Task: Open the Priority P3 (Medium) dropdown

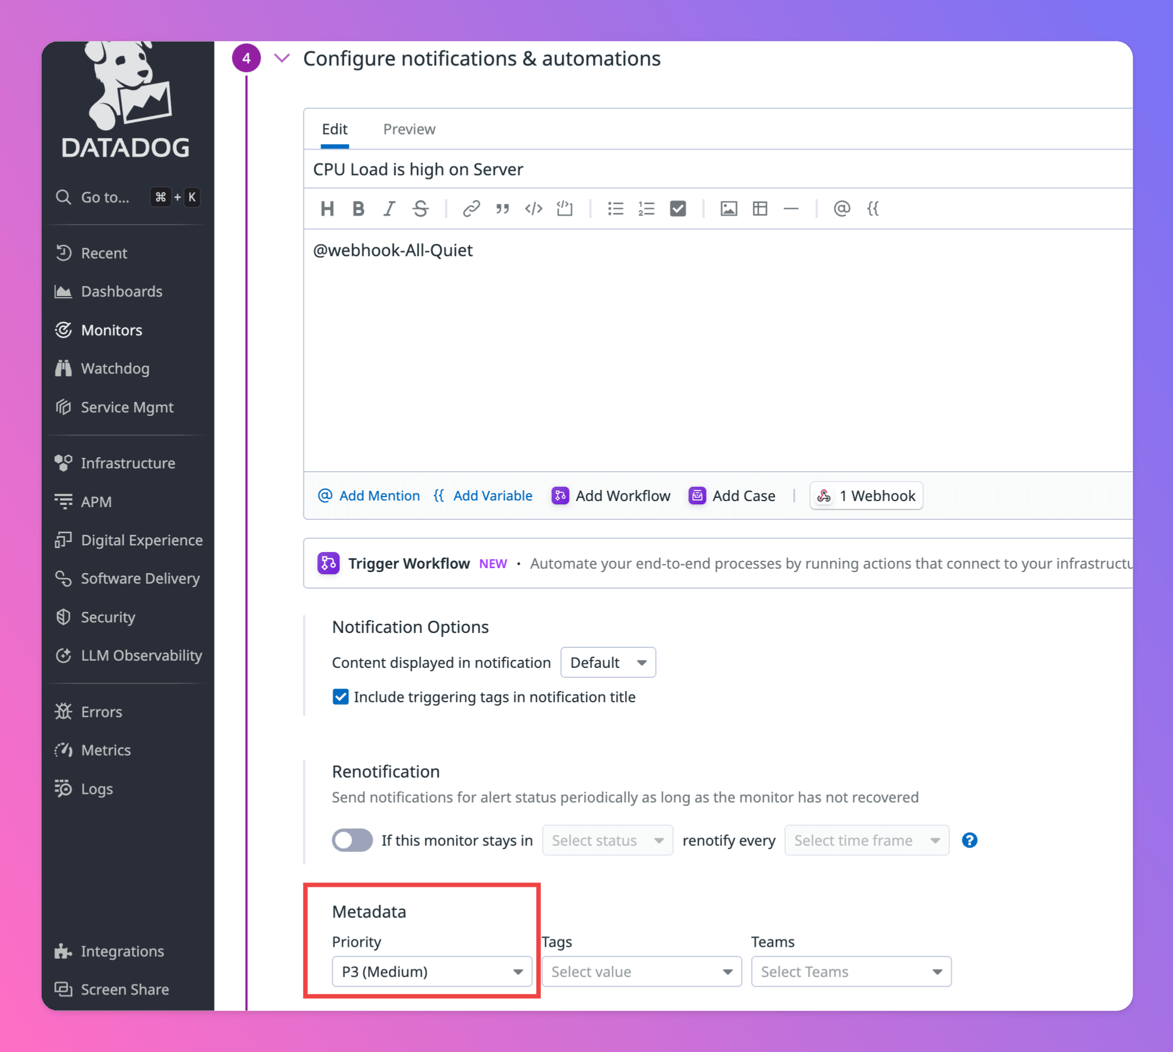Action: point(431,972)
